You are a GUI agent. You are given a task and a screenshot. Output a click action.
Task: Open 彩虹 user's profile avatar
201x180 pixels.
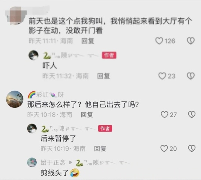coord(15,99)
